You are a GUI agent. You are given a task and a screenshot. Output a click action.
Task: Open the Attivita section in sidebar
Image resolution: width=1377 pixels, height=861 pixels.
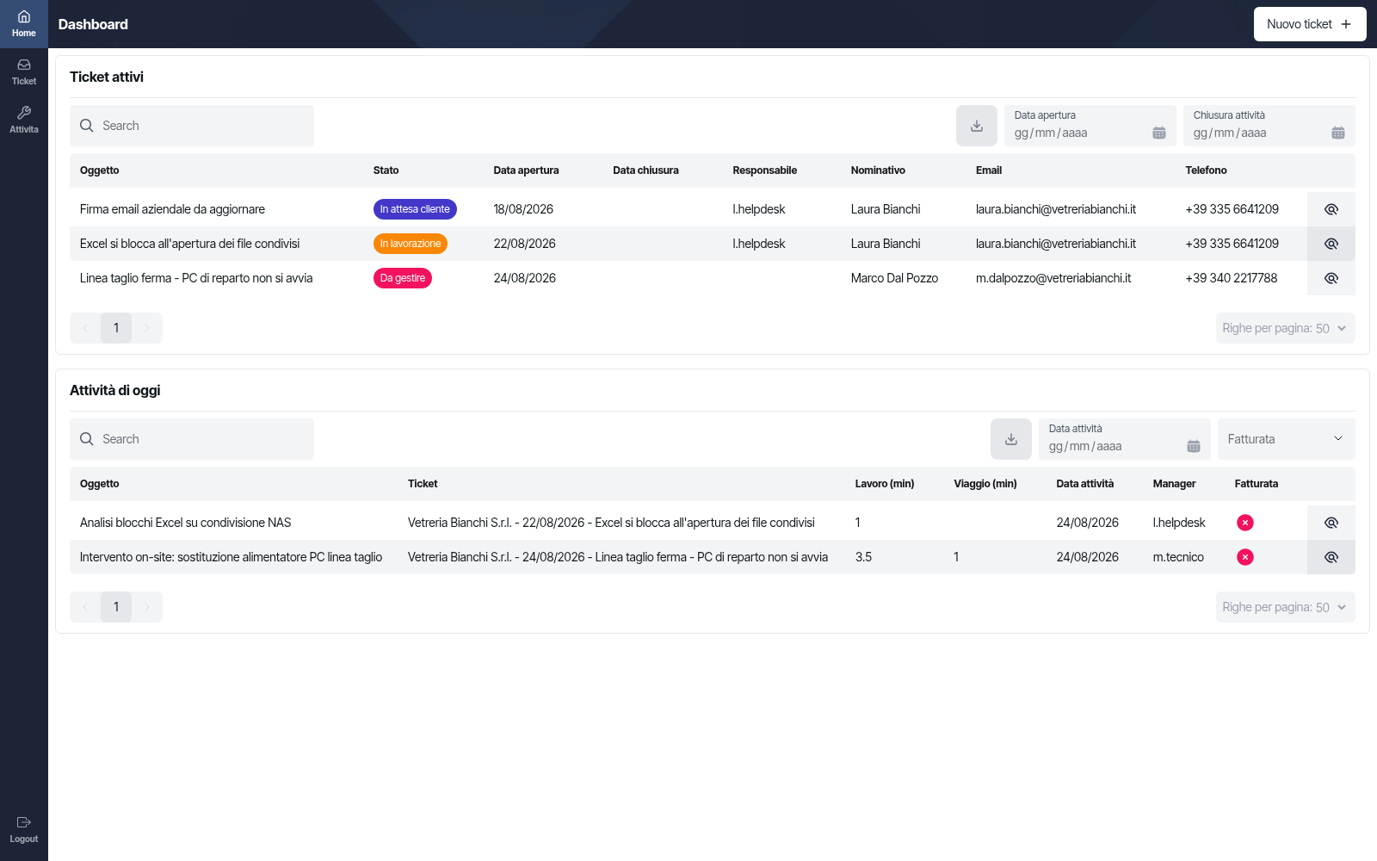click(24, 121)
